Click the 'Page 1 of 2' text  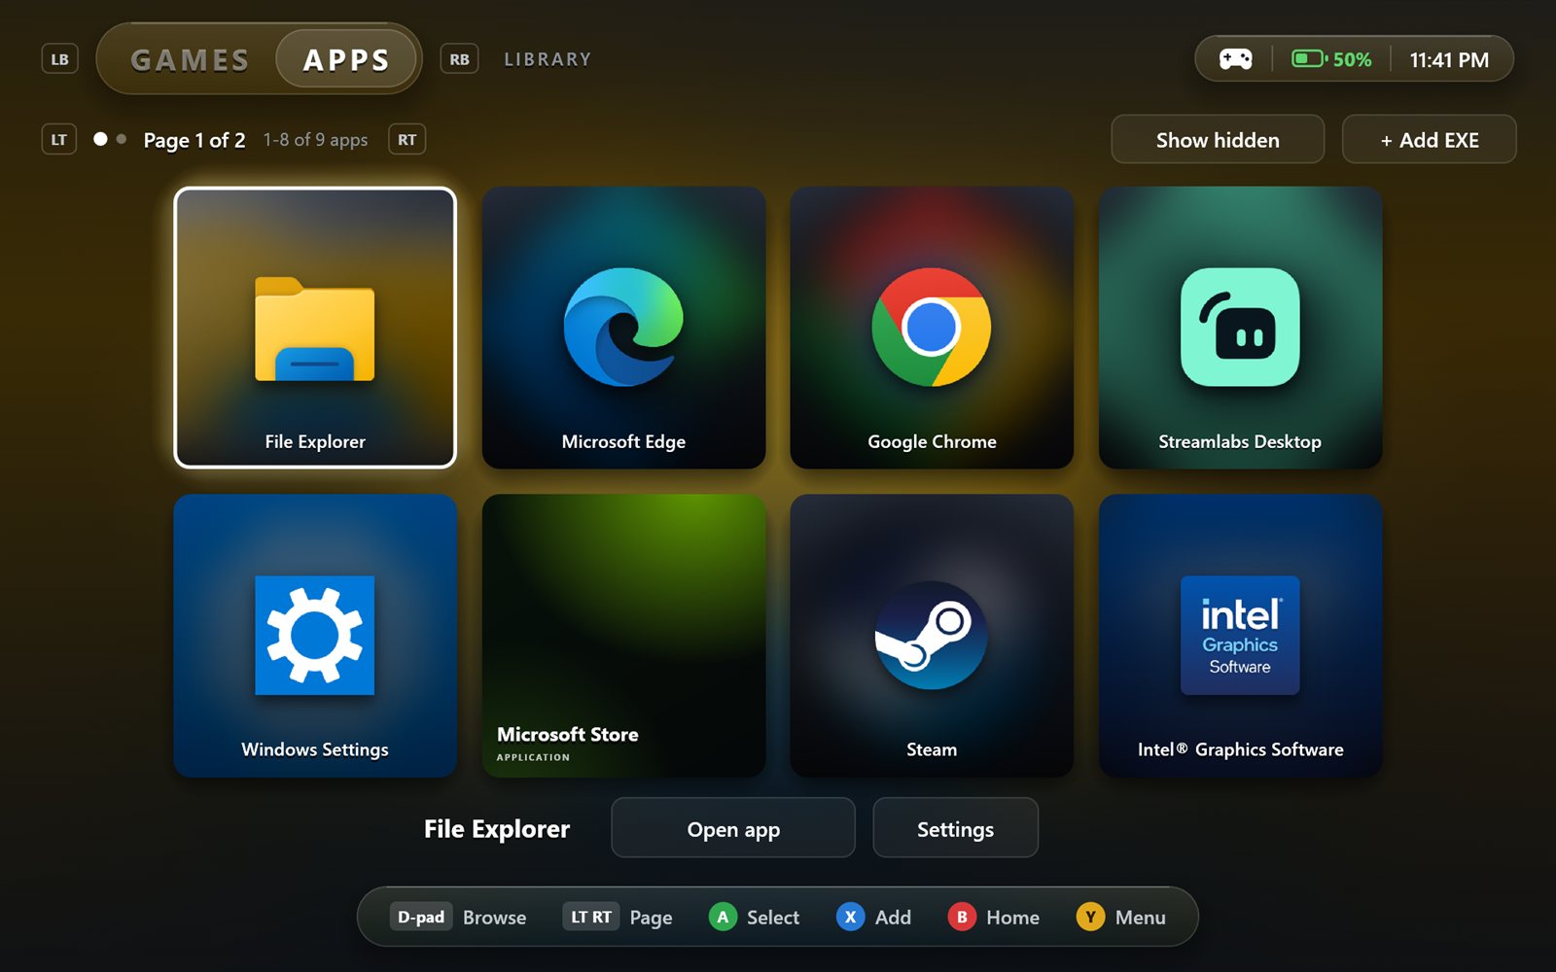[x=194, y=140]
